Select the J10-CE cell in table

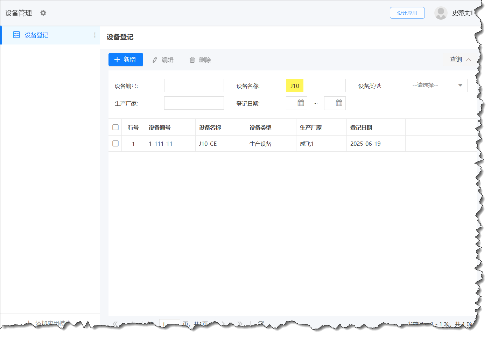(x=208, y=144)
